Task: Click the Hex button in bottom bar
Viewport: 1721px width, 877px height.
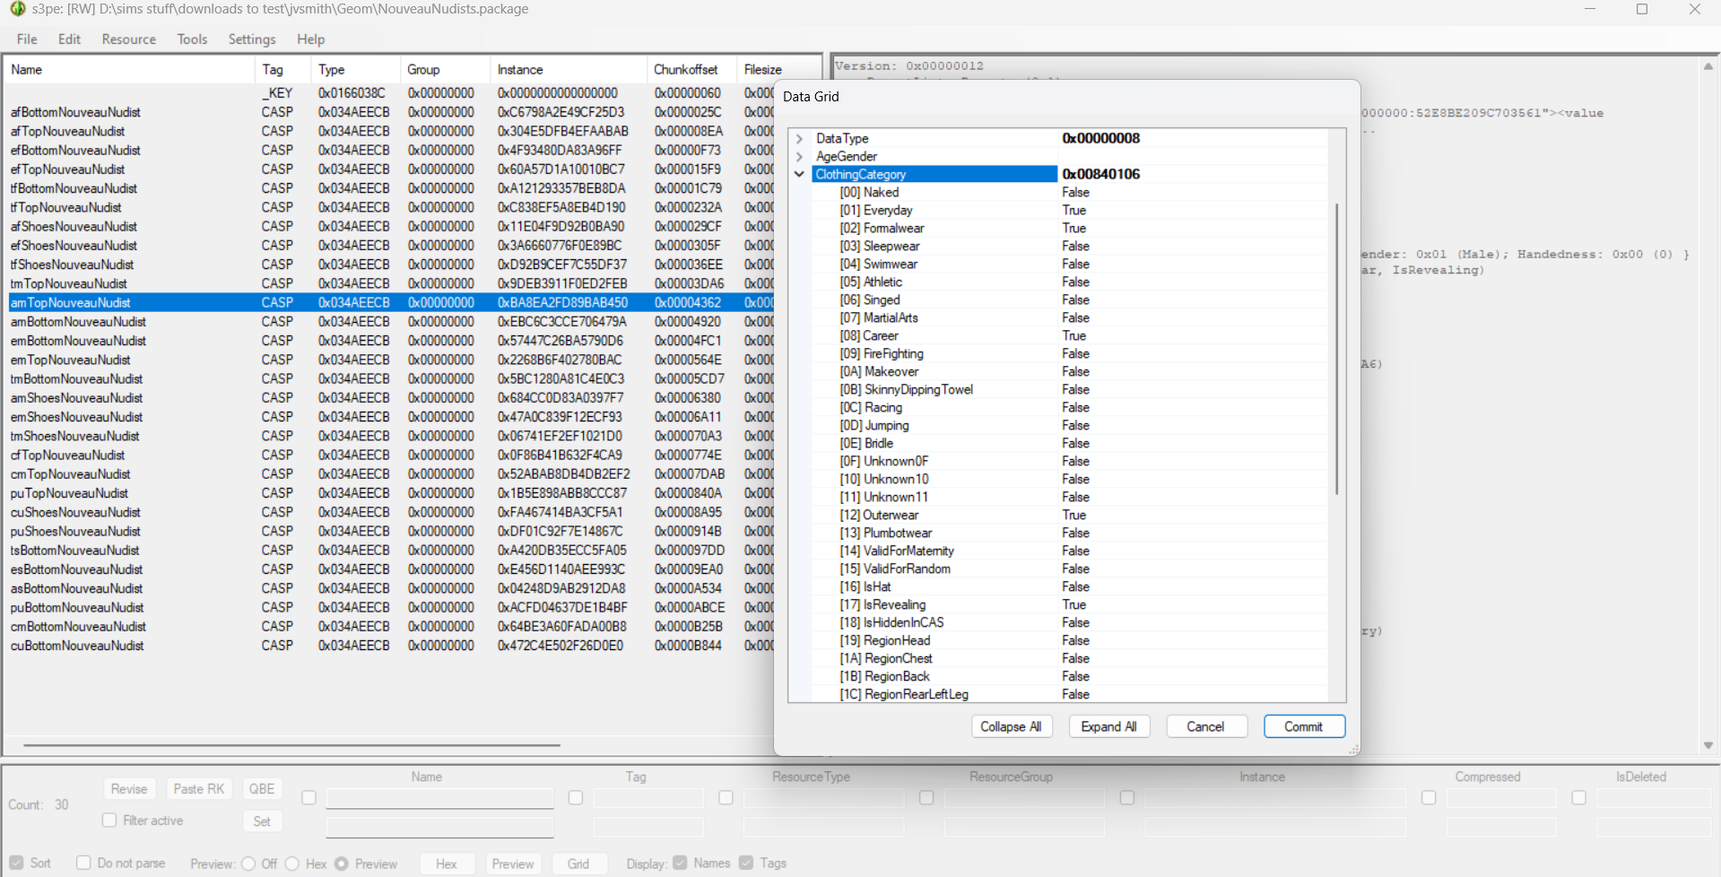Action: tap(447, 864)
